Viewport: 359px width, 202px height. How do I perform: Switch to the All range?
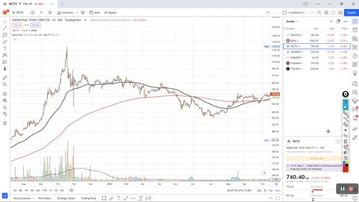click(x=62, y=190)
